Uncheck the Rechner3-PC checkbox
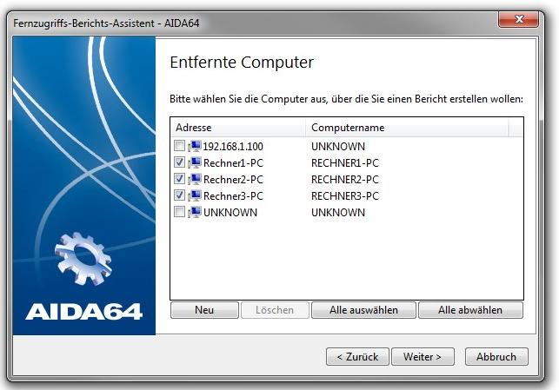Screen dimensions: 559x390 tap(179, 195)
